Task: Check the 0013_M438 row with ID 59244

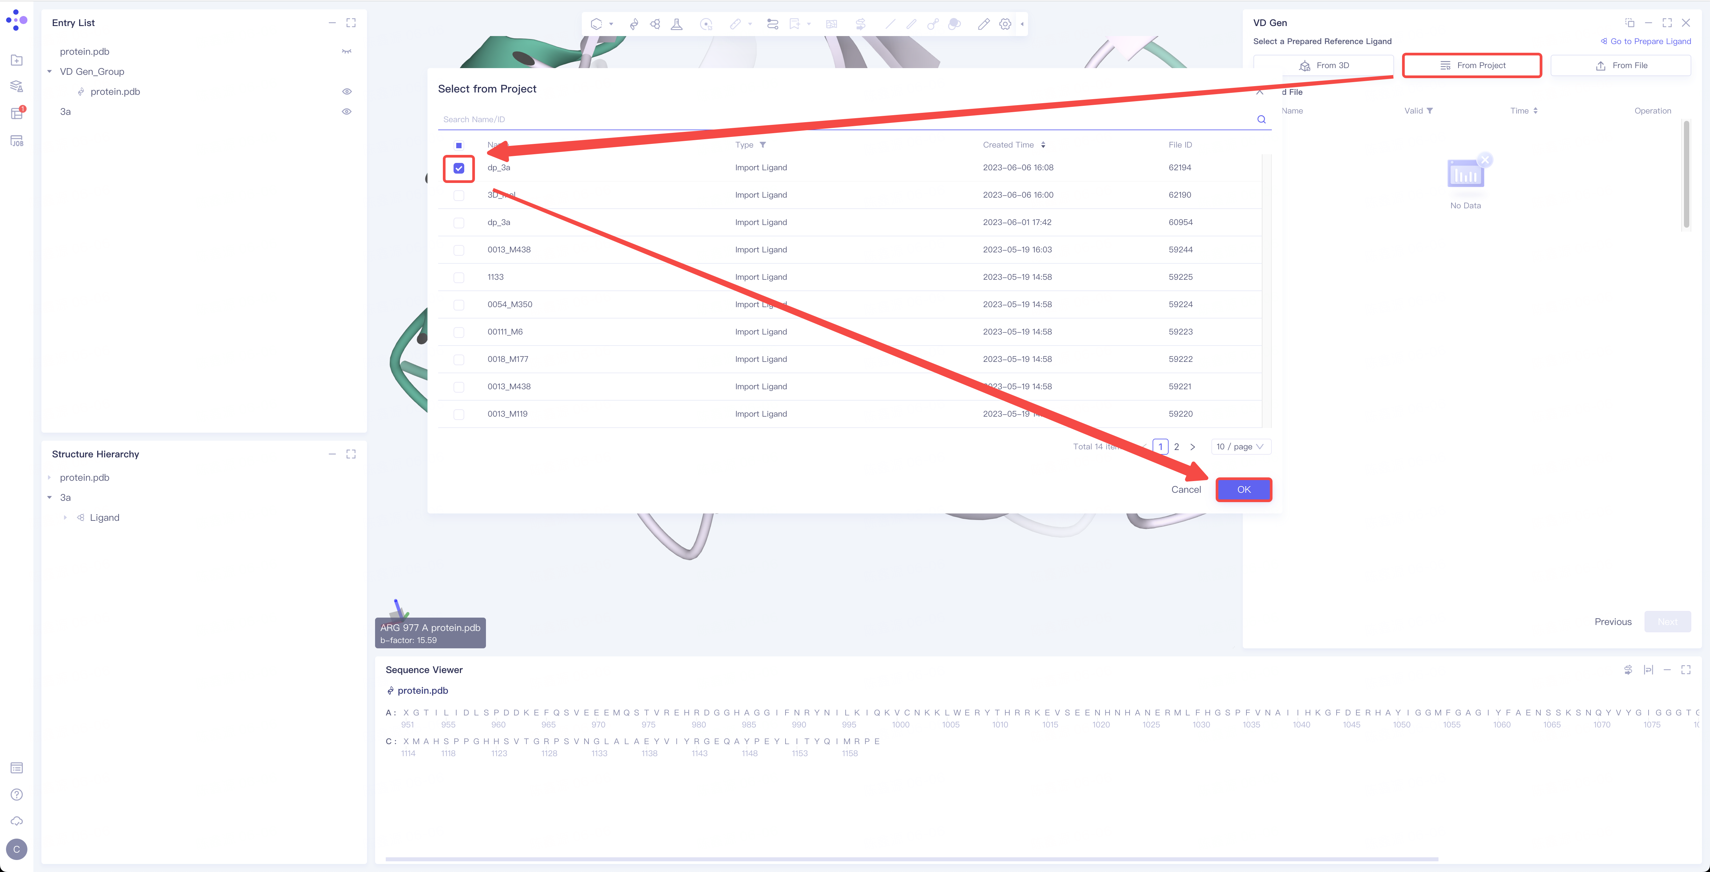Action: (x=459, y=250)
